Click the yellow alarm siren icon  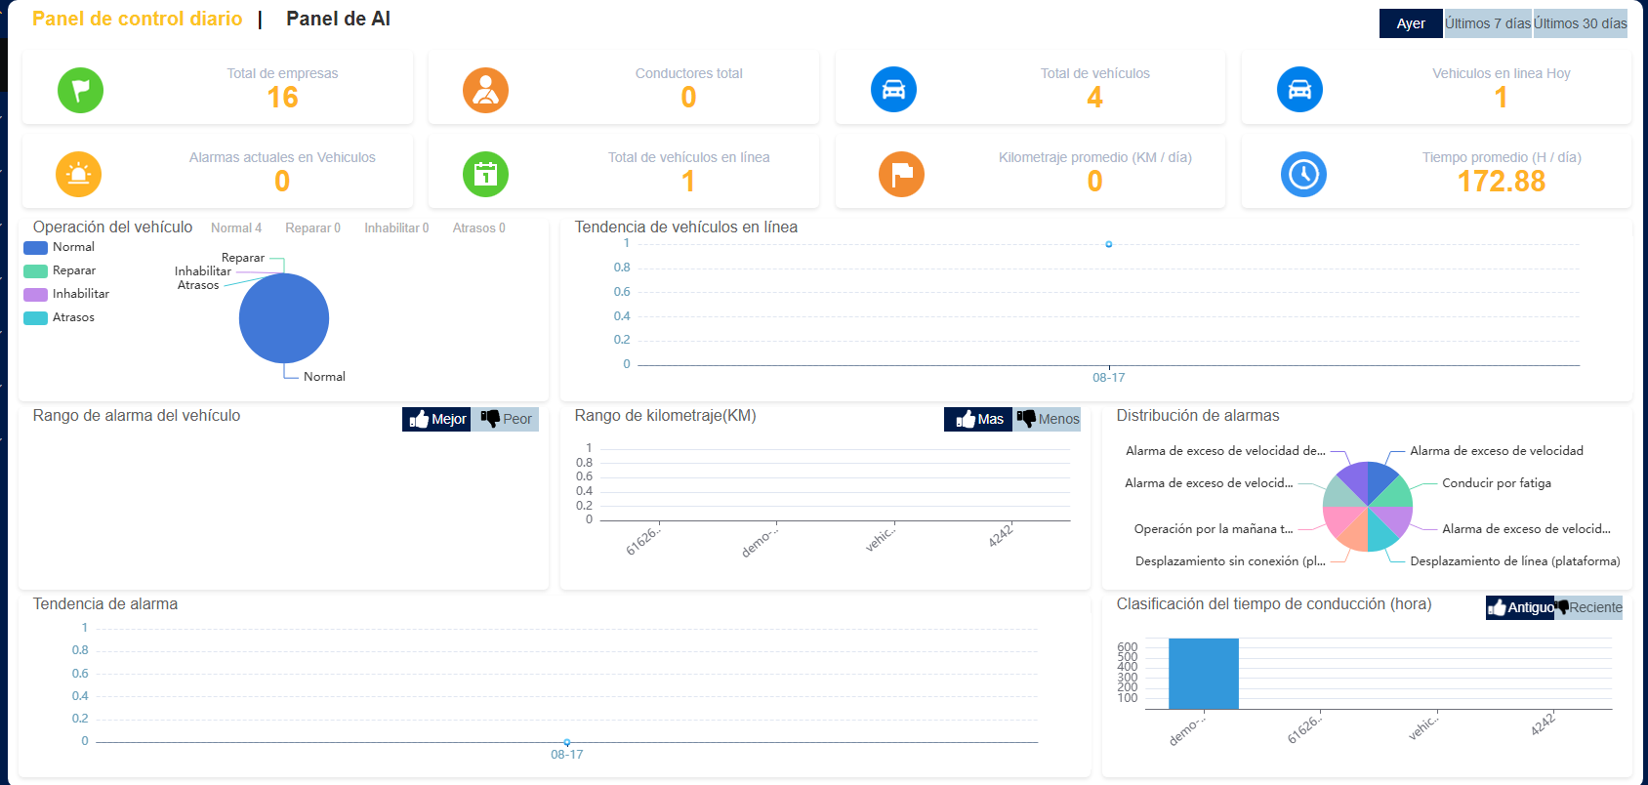(x=79, y=175)
